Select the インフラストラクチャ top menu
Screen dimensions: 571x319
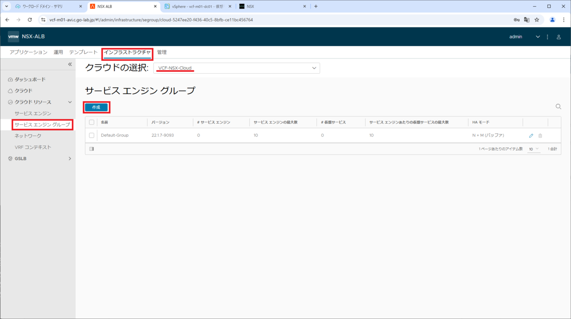click(127, 52)
